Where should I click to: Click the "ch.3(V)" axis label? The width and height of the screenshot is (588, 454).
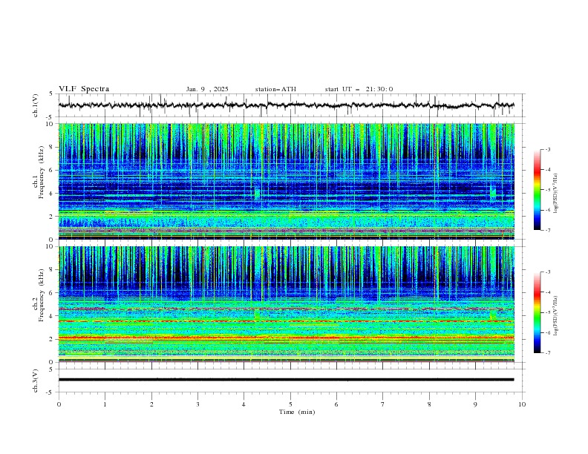click(36, 381)
